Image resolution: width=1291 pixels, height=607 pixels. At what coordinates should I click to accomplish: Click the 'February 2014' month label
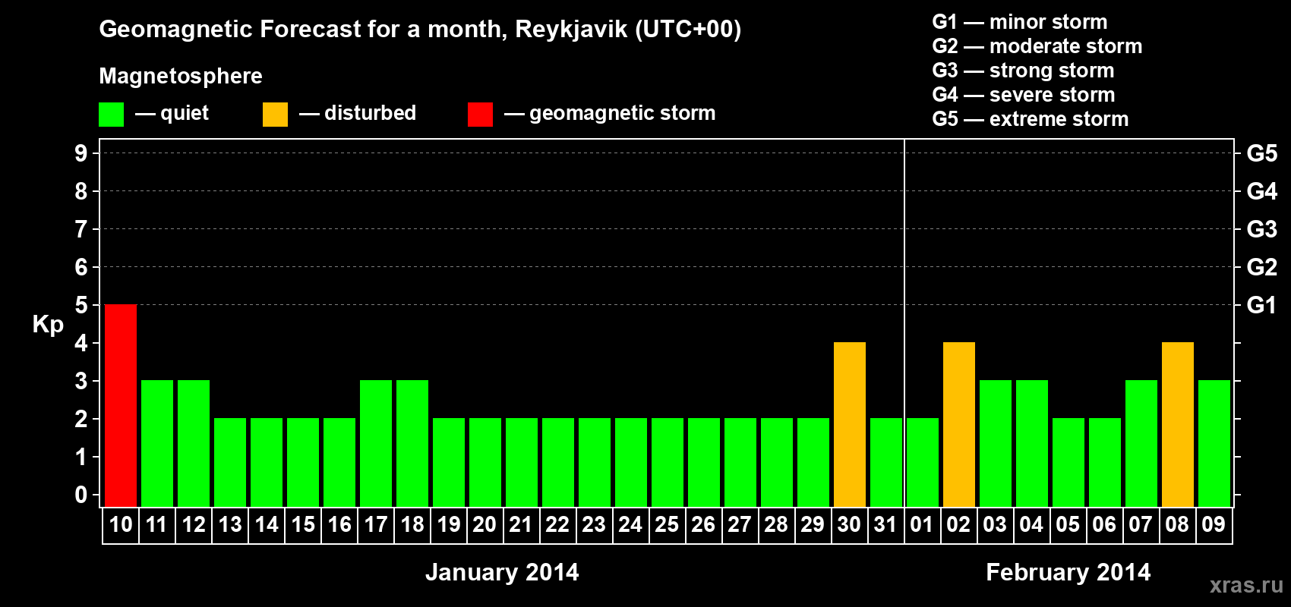click(1068, 571)
